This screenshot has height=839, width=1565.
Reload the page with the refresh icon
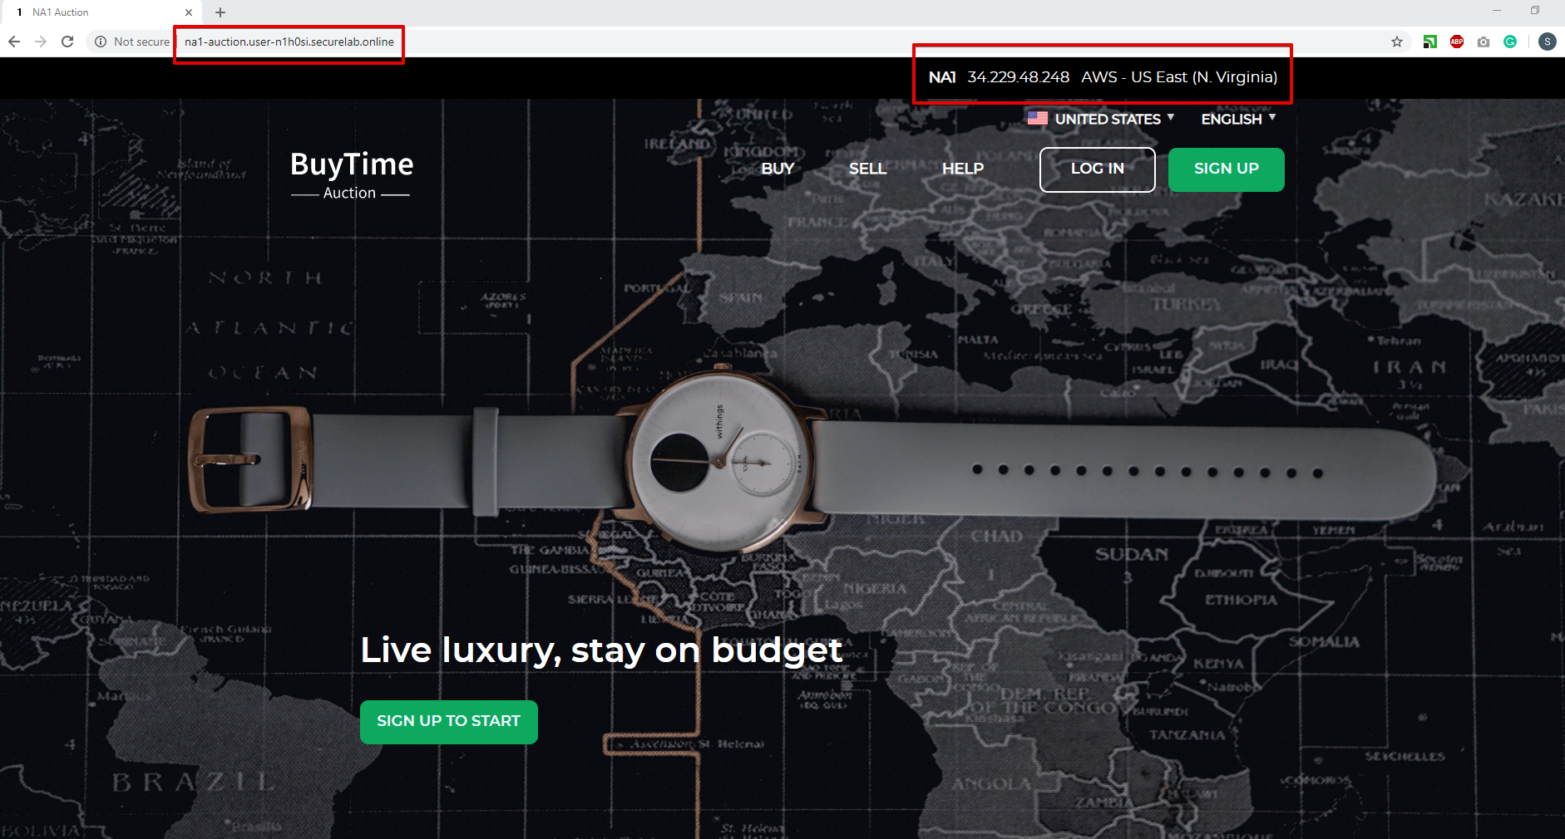(x=67, y=42)
